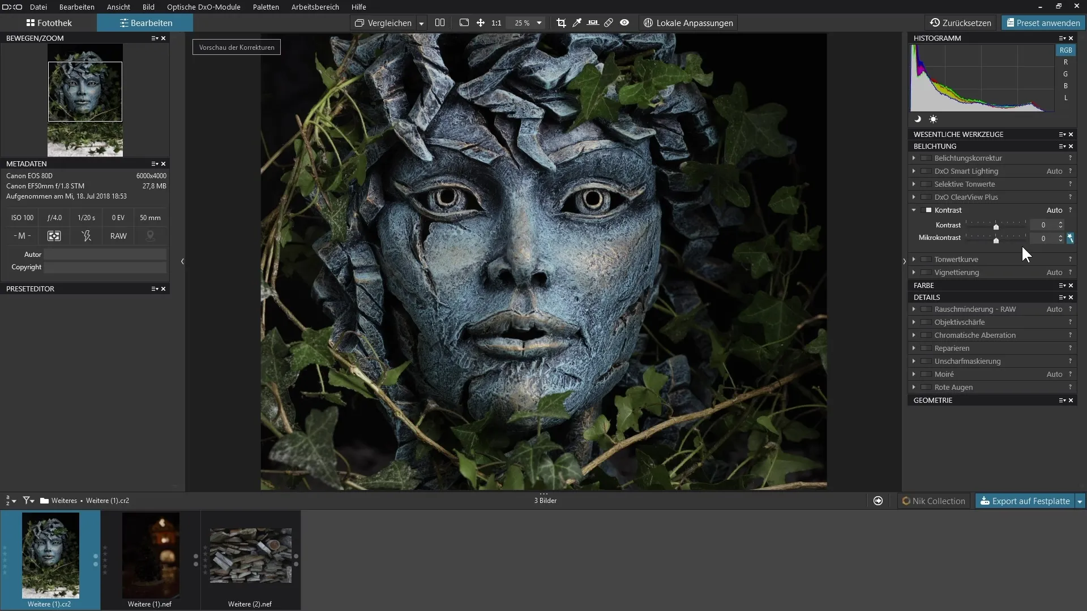Click the Vergleichen button

(383, 23)
